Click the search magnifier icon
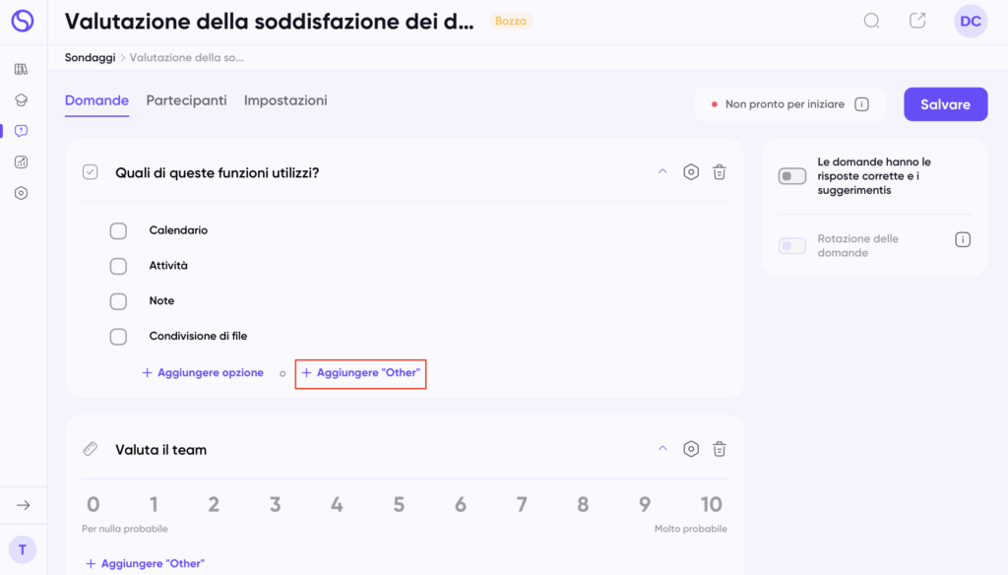 [x=871, y=21]
